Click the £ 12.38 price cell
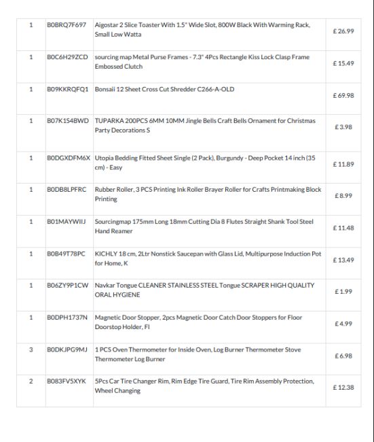Screen dimensions: 374x442 [343, 388]
